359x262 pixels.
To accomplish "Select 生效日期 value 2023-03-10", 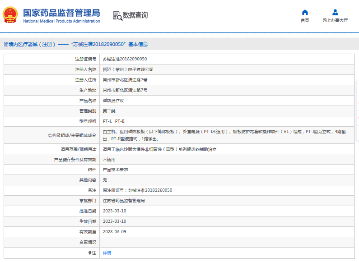I will 115,221.
